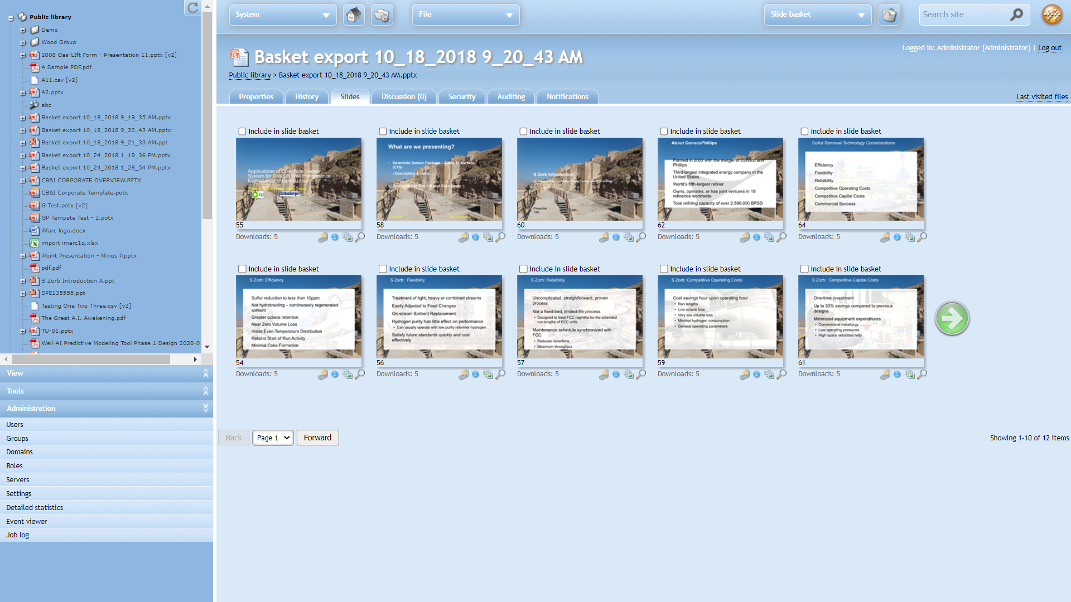This screenshot has width=1071, height=602.
Task: Switch to the Properties tab
Action: 256,96
